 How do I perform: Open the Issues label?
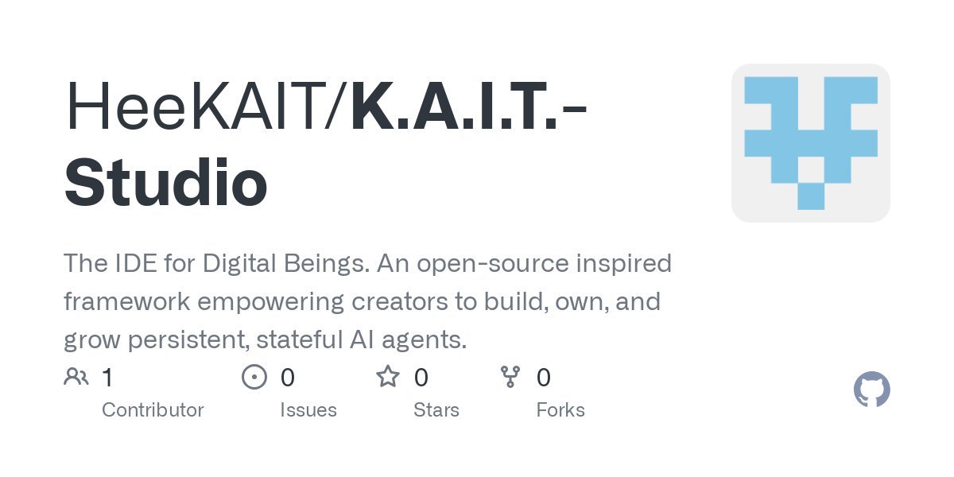[308, 410]
